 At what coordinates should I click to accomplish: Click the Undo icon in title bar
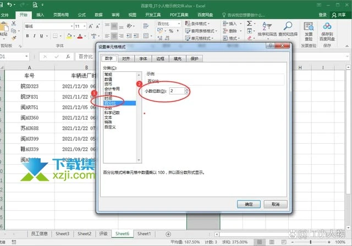pyautogui.click(x=10, y=4)
